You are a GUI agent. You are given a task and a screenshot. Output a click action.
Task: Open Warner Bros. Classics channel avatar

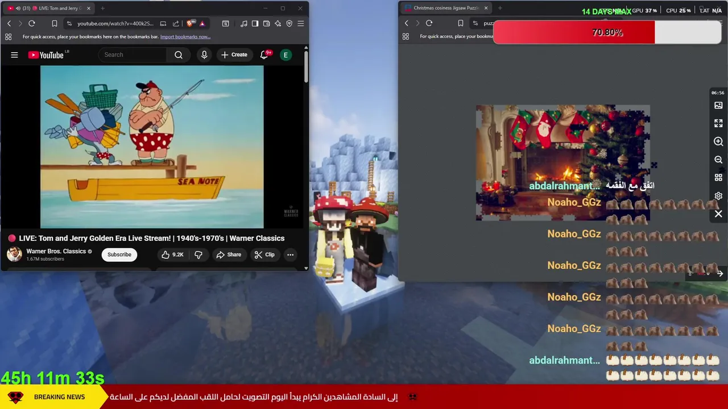click(x=14, y=254)
